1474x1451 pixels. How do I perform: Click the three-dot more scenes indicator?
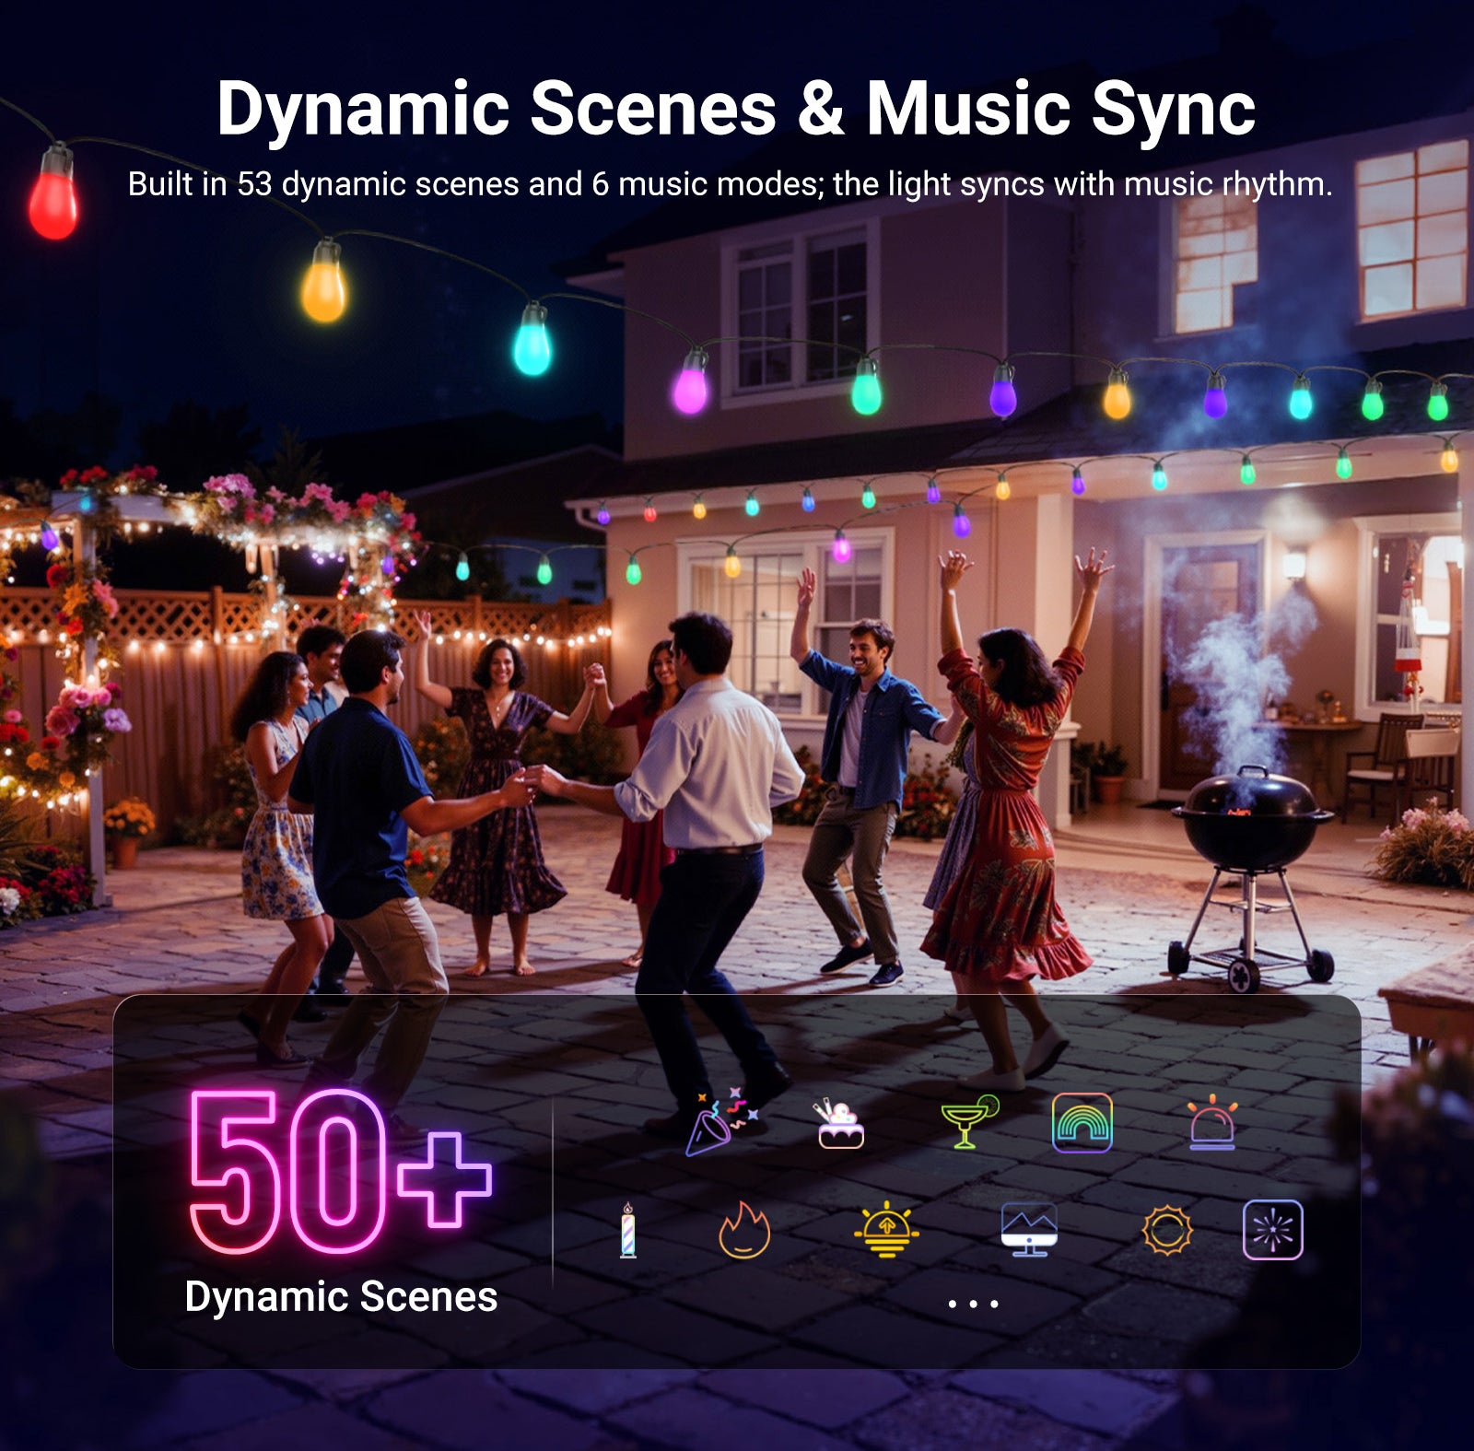pyautogui.click(x=973, y=1304)
